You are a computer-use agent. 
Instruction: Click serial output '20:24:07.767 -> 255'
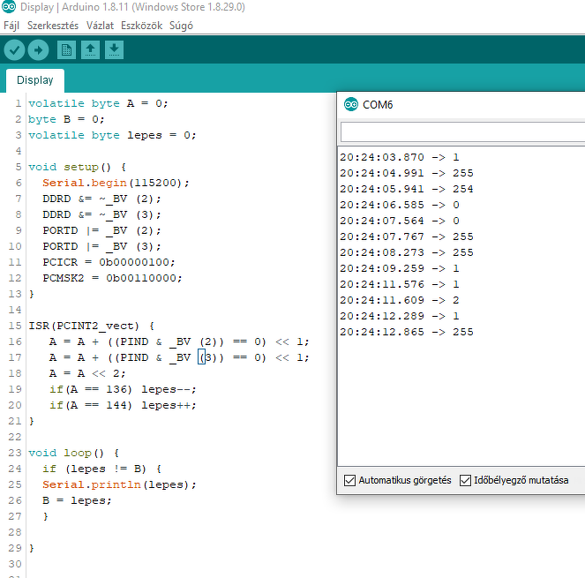tap(407, 236)
